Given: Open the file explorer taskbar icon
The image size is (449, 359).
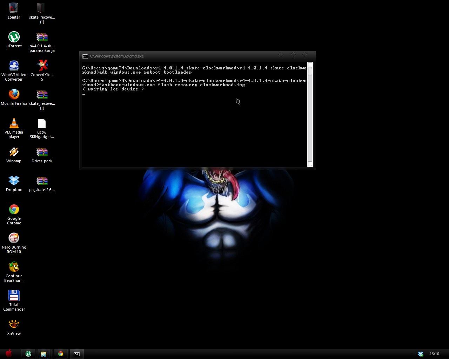Looking at the screenshot, I should tap(43, 354).
